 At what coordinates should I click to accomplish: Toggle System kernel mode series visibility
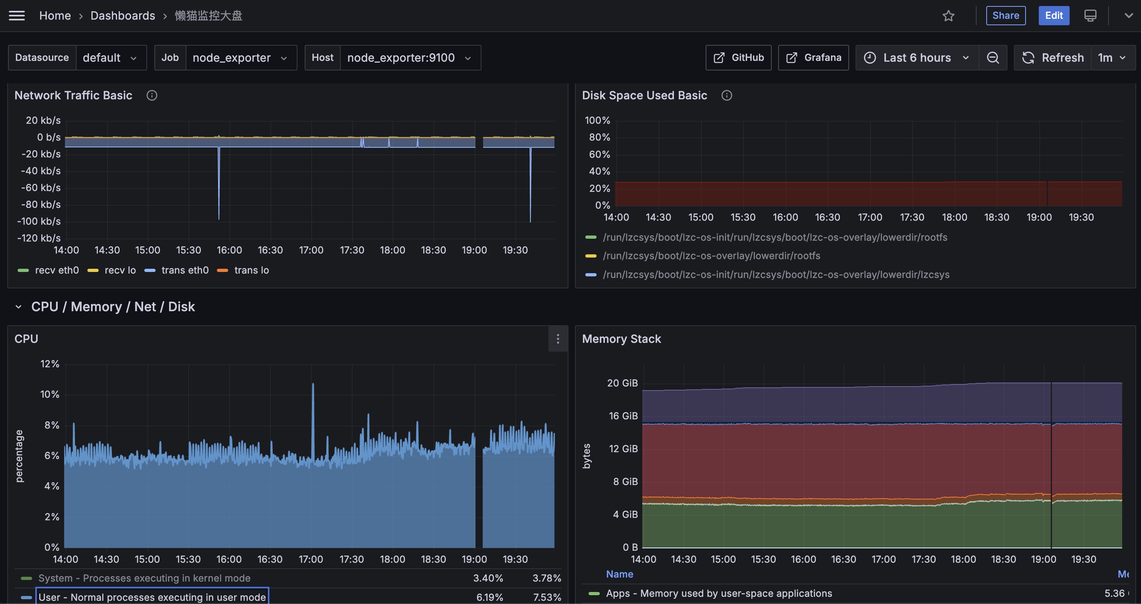tap(144, 578)
